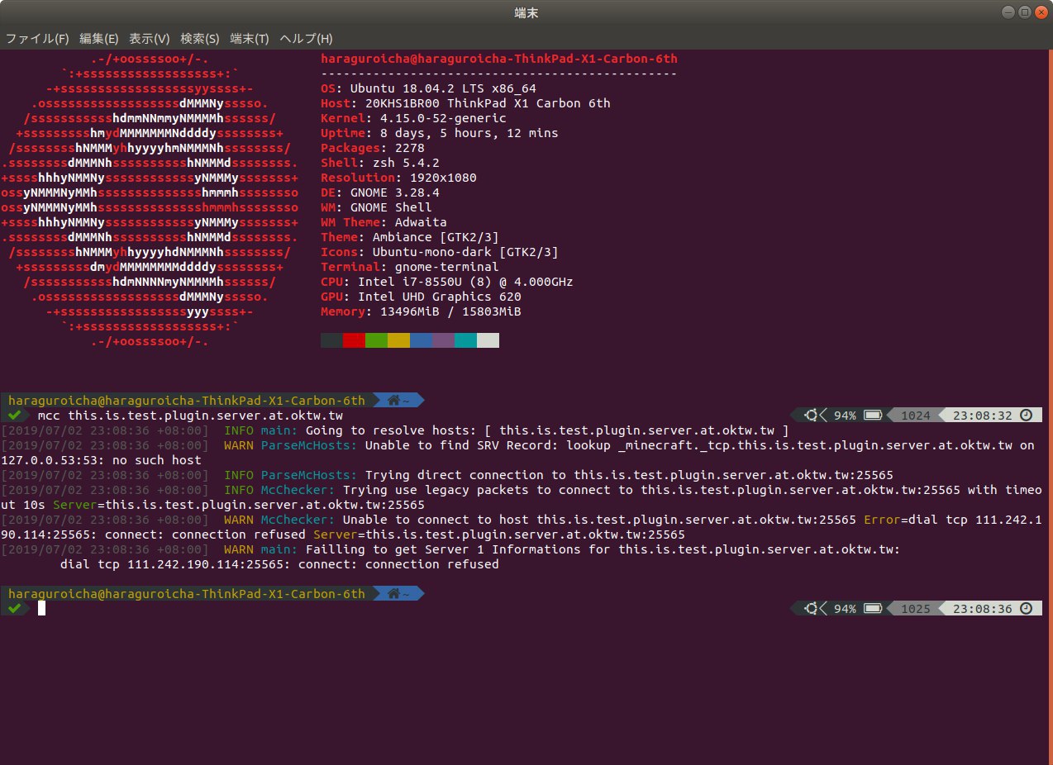This screenshot has width=1053, height=765.
Task: Open the ファイル(F) menu
Action: coord(37,39)
